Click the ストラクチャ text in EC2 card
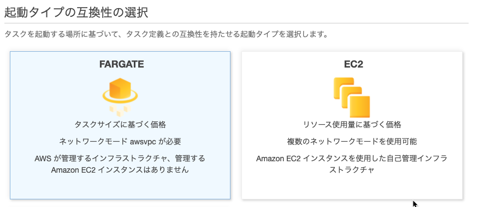 352,170
